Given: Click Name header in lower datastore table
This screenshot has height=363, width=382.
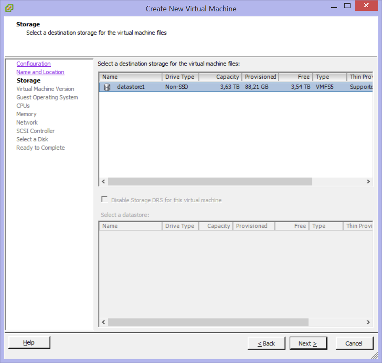Looking at the screenshot, I should 131,226.
